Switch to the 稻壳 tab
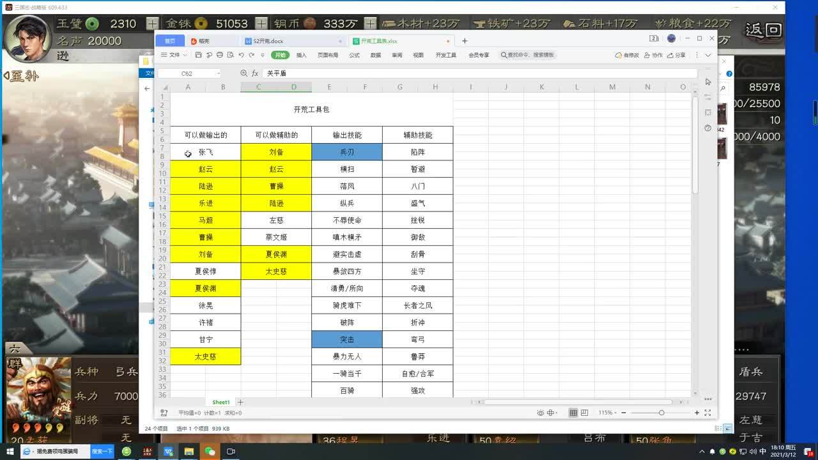The width and height of the screenshot is (818, 460). [x=213, y=41]
